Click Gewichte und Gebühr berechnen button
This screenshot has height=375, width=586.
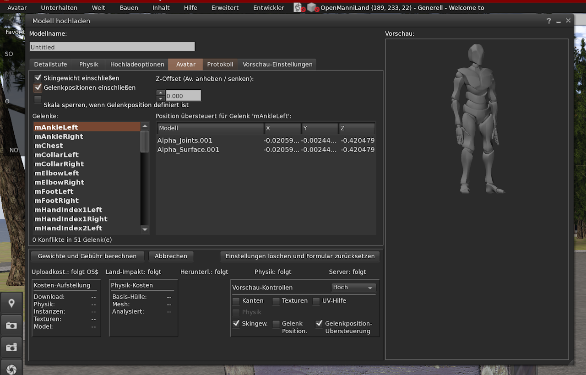point(87,256)
